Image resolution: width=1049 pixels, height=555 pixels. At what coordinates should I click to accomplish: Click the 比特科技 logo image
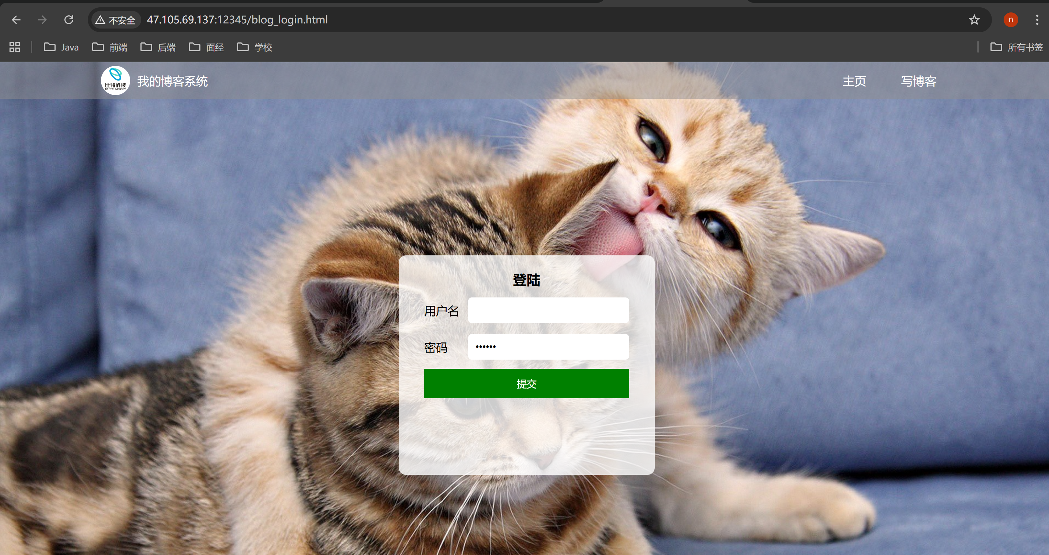pos(116,80)
